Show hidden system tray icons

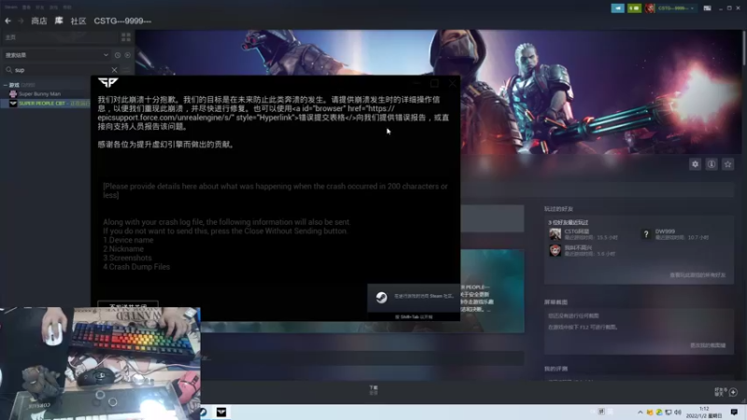click(640, 413)
